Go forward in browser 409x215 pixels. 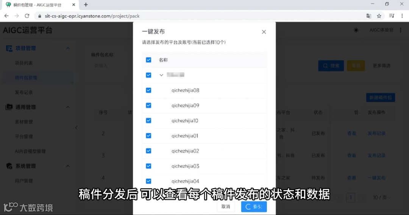(x=17, y=16)
